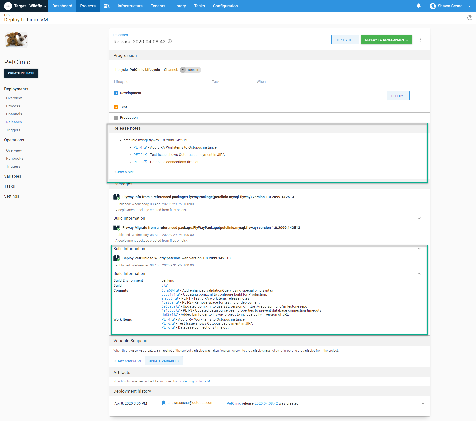
Task: Click the notifications bell
Action: (419, 6)
